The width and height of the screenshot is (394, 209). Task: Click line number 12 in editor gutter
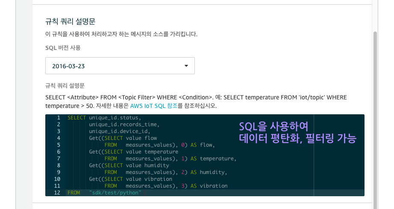point(57,193)
